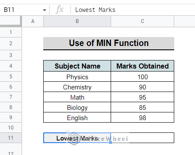Screen dimensions: 195x155
Task: Select row 5 header
Action: click(x=11, y=77)
